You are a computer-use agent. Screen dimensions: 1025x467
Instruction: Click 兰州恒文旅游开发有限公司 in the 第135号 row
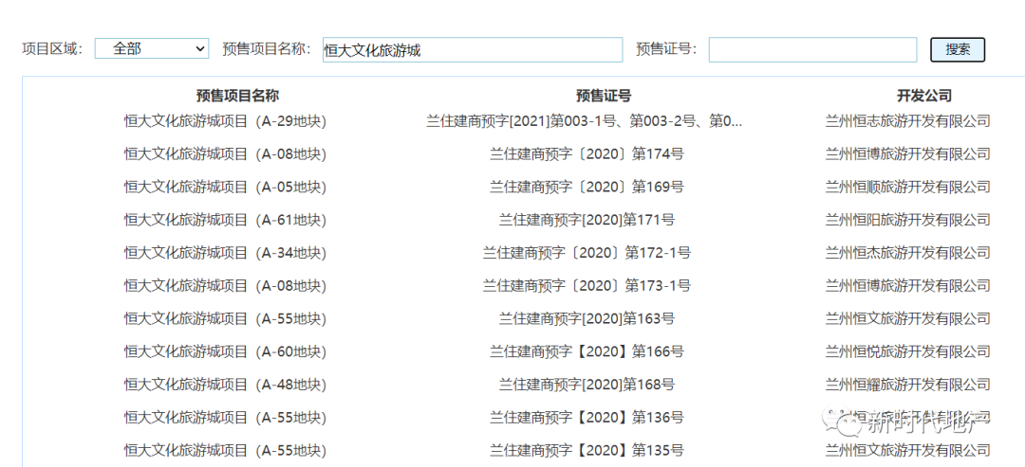pos(907,450)
